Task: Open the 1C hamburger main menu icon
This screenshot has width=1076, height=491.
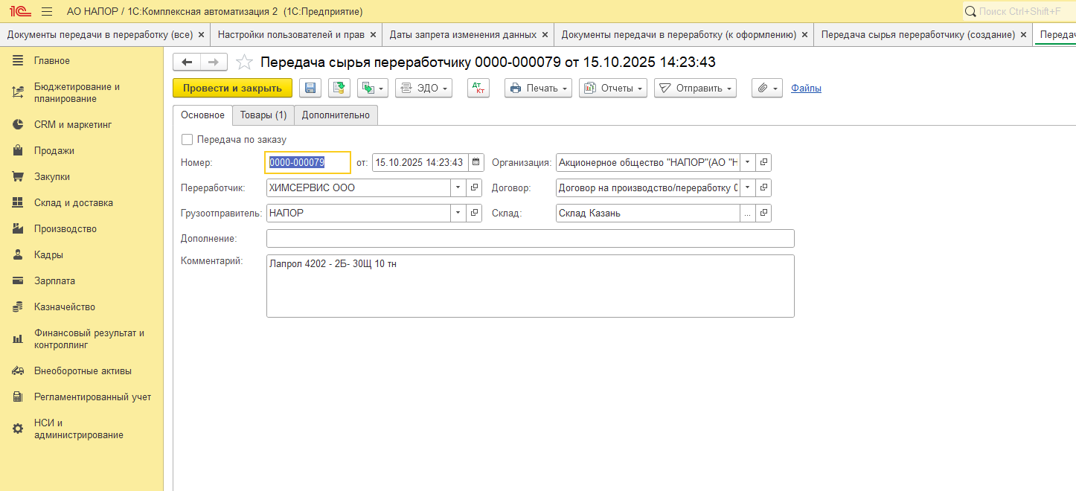Action: (47, 12)
